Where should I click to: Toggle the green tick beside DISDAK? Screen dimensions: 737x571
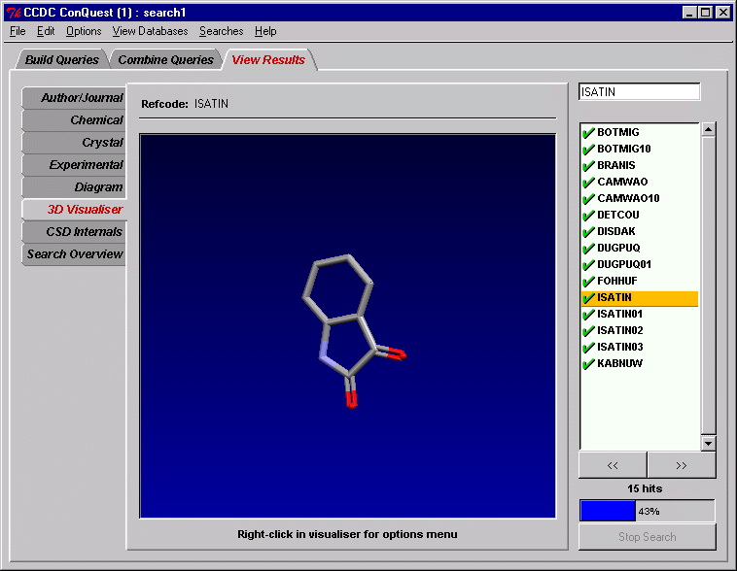[x=588, y=232]
